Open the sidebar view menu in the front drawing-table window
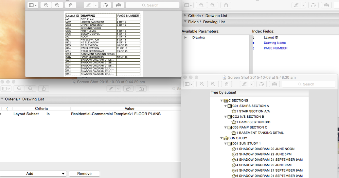339x178 pixels. tap(33, 5)
